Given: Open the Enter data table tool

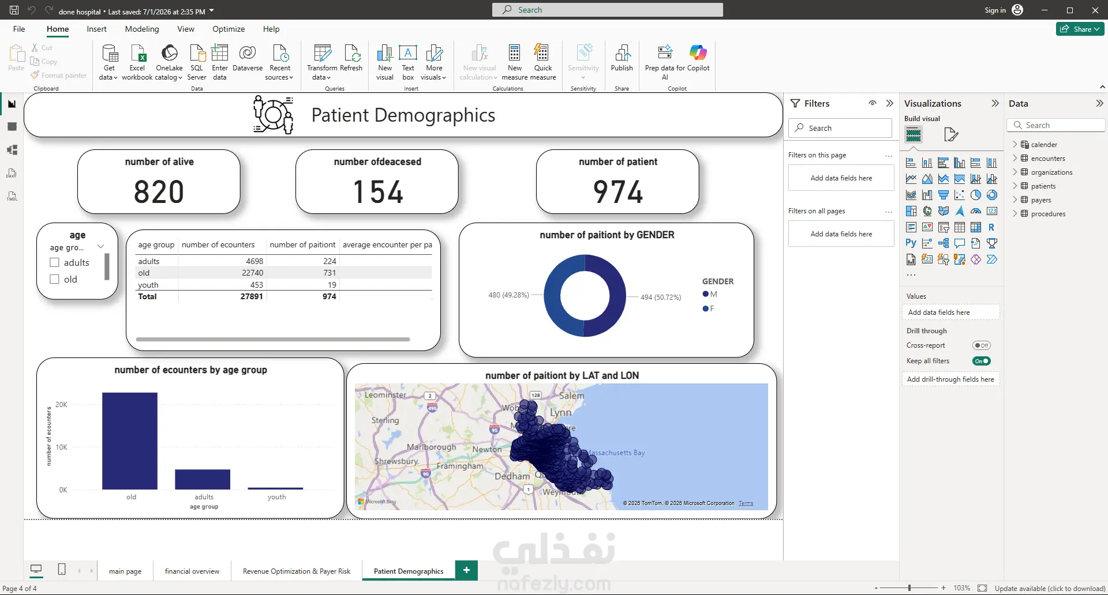Looking at the screenshot, I should pos(220,62).
